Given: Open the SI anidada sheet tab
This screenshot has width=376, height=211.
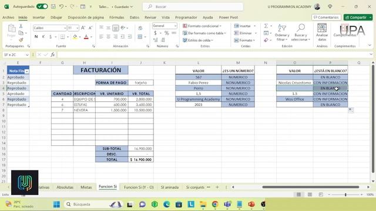Looking at the screenshot, I should coord(170,187).
